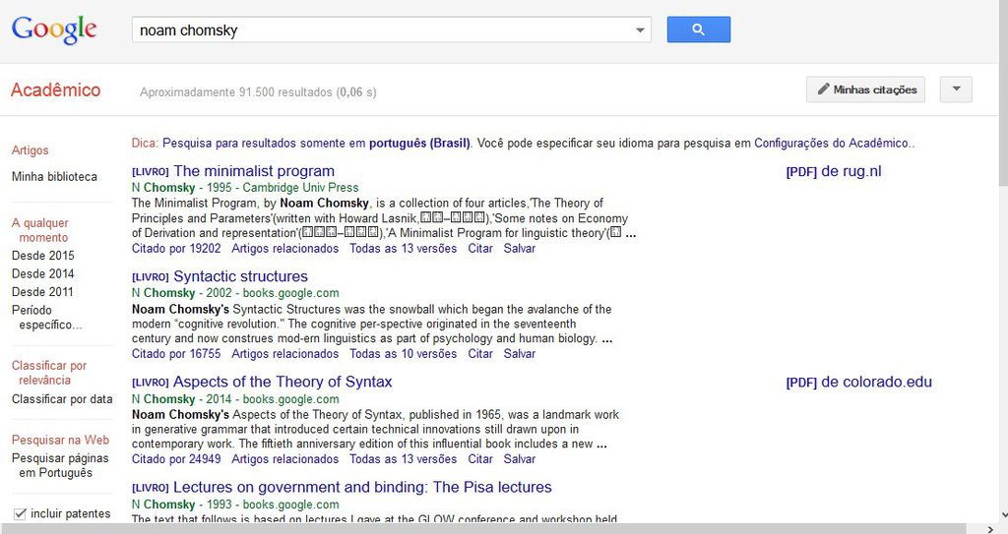This screenshot has height=534, width=1008.
Task: Open search box dropdown arrow
Action: point(640,30)
